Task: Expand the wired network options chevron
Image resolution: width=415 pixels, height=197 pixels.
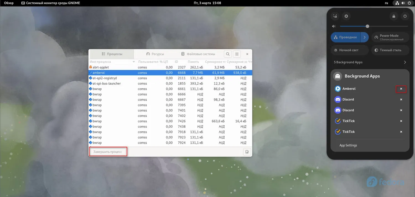Action: click(x=365, y=37)
